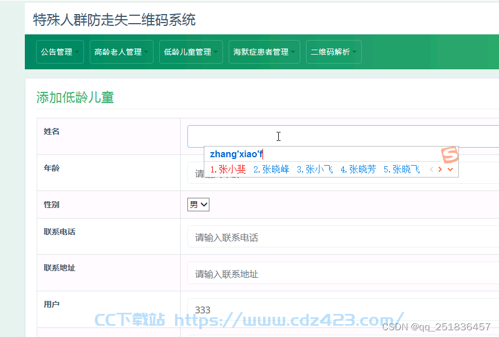Click the 用户 label
Viewport: 499px width, 337px height.
coord(51,304)
